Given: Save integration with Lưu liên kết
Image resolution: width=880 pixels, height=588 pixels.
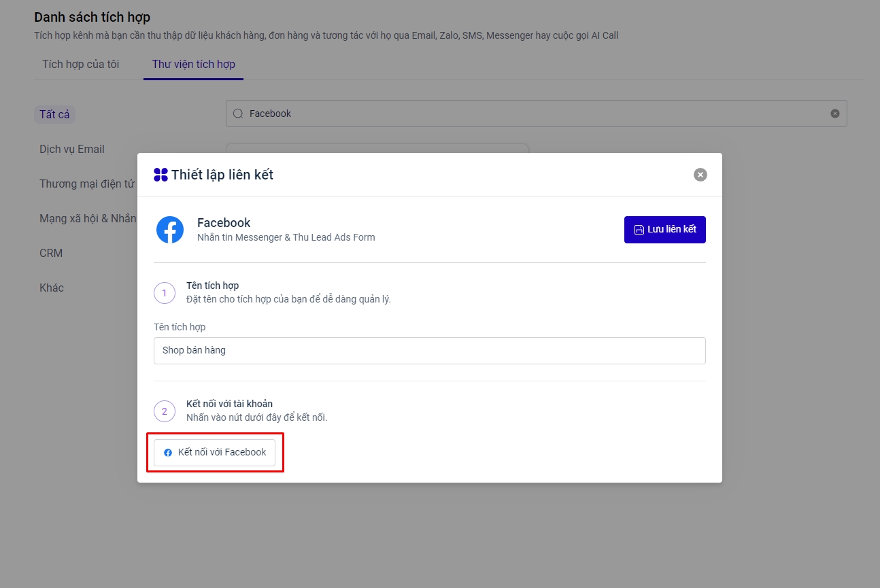Looking at the screenshot, I should pyautogui.click(x=664, y=230).
